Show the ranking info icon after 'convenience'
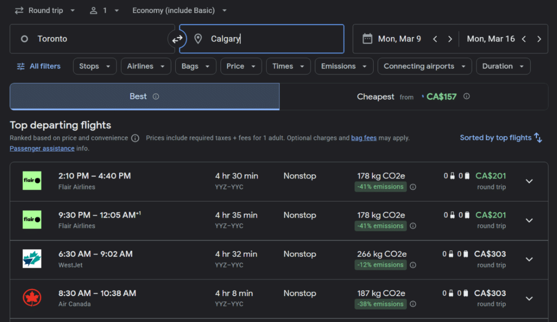Viewport: 557px width, 322px height. coord(135,138)
